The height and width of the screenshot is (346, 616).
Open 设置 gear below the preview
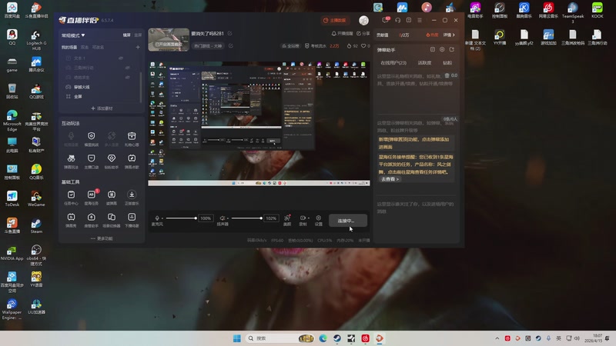pos(319,218)
